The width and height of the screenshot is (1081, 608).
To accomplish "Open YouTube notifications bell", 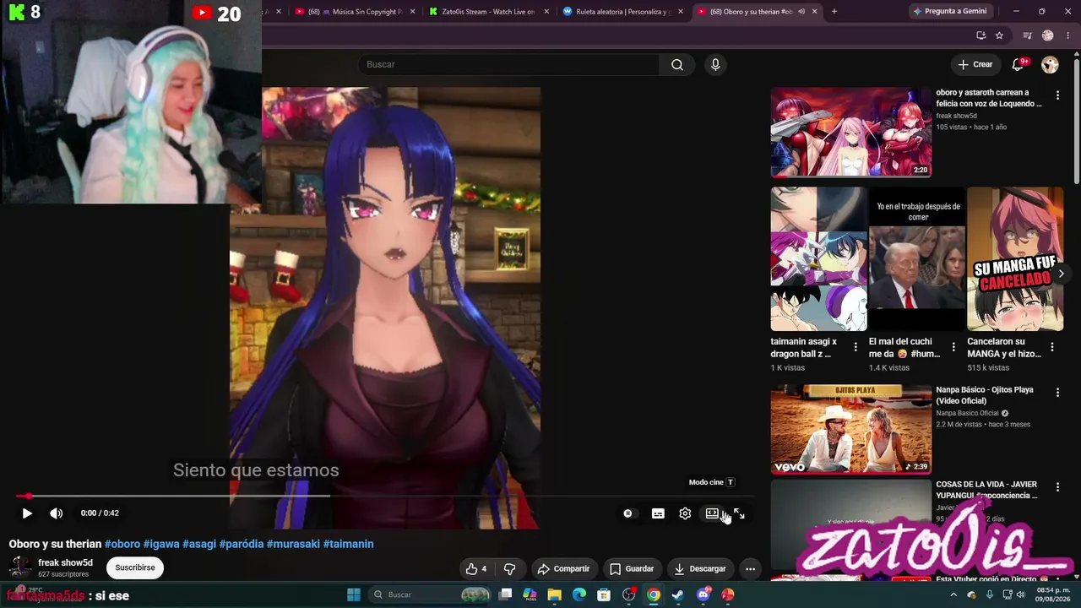I will [x=1019, y=65].
